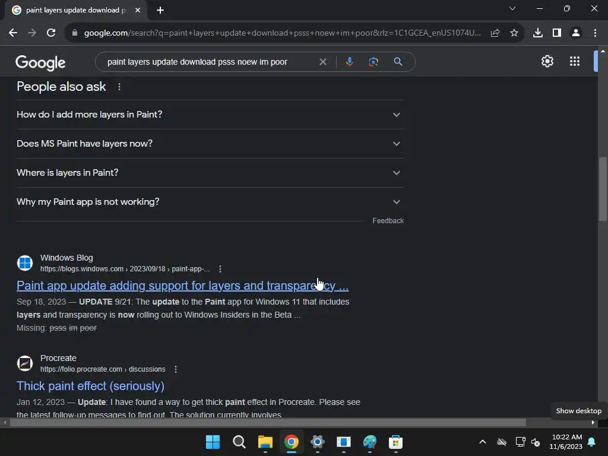Open the Windows Start menu
608x456 pixels.
tap(213, 442)
